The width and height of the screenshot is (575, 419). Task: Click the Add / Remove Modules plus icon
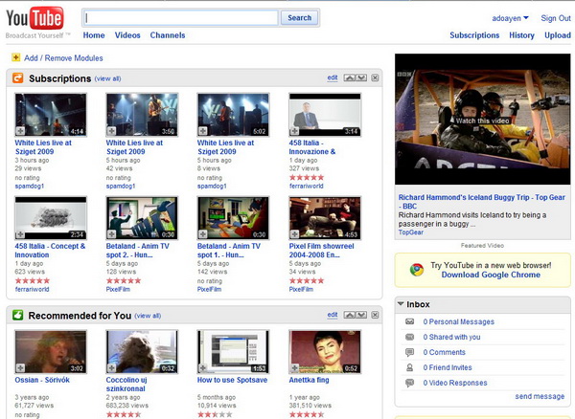16,57
